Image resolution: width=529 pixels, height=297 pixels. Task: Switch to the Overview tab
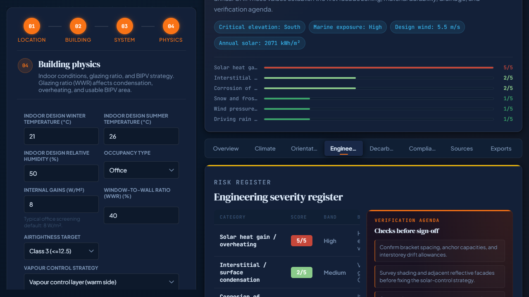coord(226,148)
